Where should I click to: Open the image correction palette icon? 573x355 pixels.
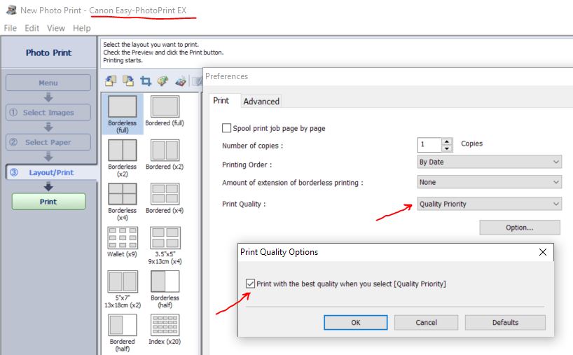click(x=163, y=81)
